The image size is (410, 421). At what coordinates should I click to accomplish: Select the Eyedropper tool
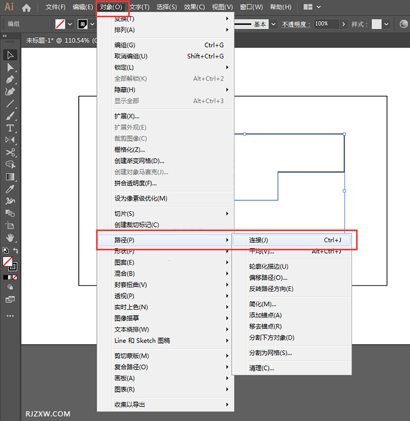(10, 189)
